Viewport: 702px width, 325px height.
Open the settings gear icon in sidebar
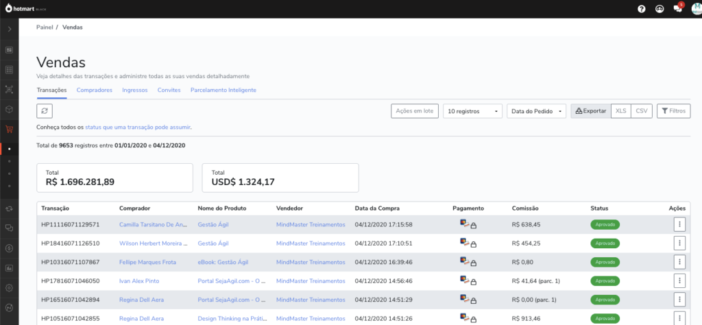(9, 288)
